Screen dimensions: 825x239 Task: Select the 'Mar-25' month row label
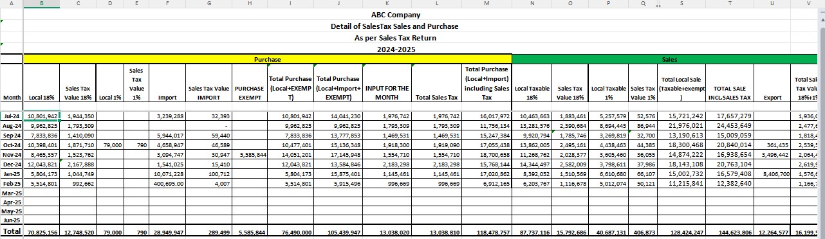12,193
